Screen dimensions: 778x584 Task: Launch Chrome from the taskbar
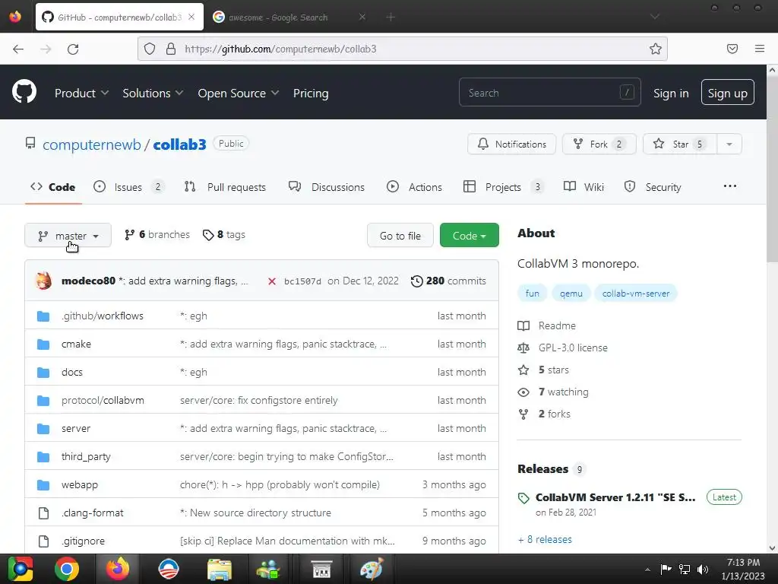[67, 569]
